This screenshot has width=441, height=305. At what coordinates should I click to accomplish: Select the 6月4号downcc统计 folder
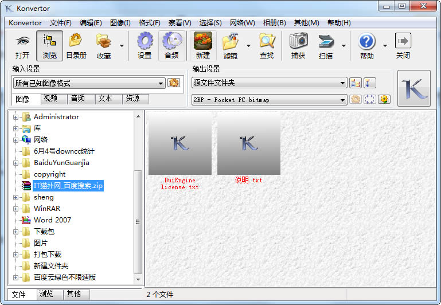coord(64,151)
